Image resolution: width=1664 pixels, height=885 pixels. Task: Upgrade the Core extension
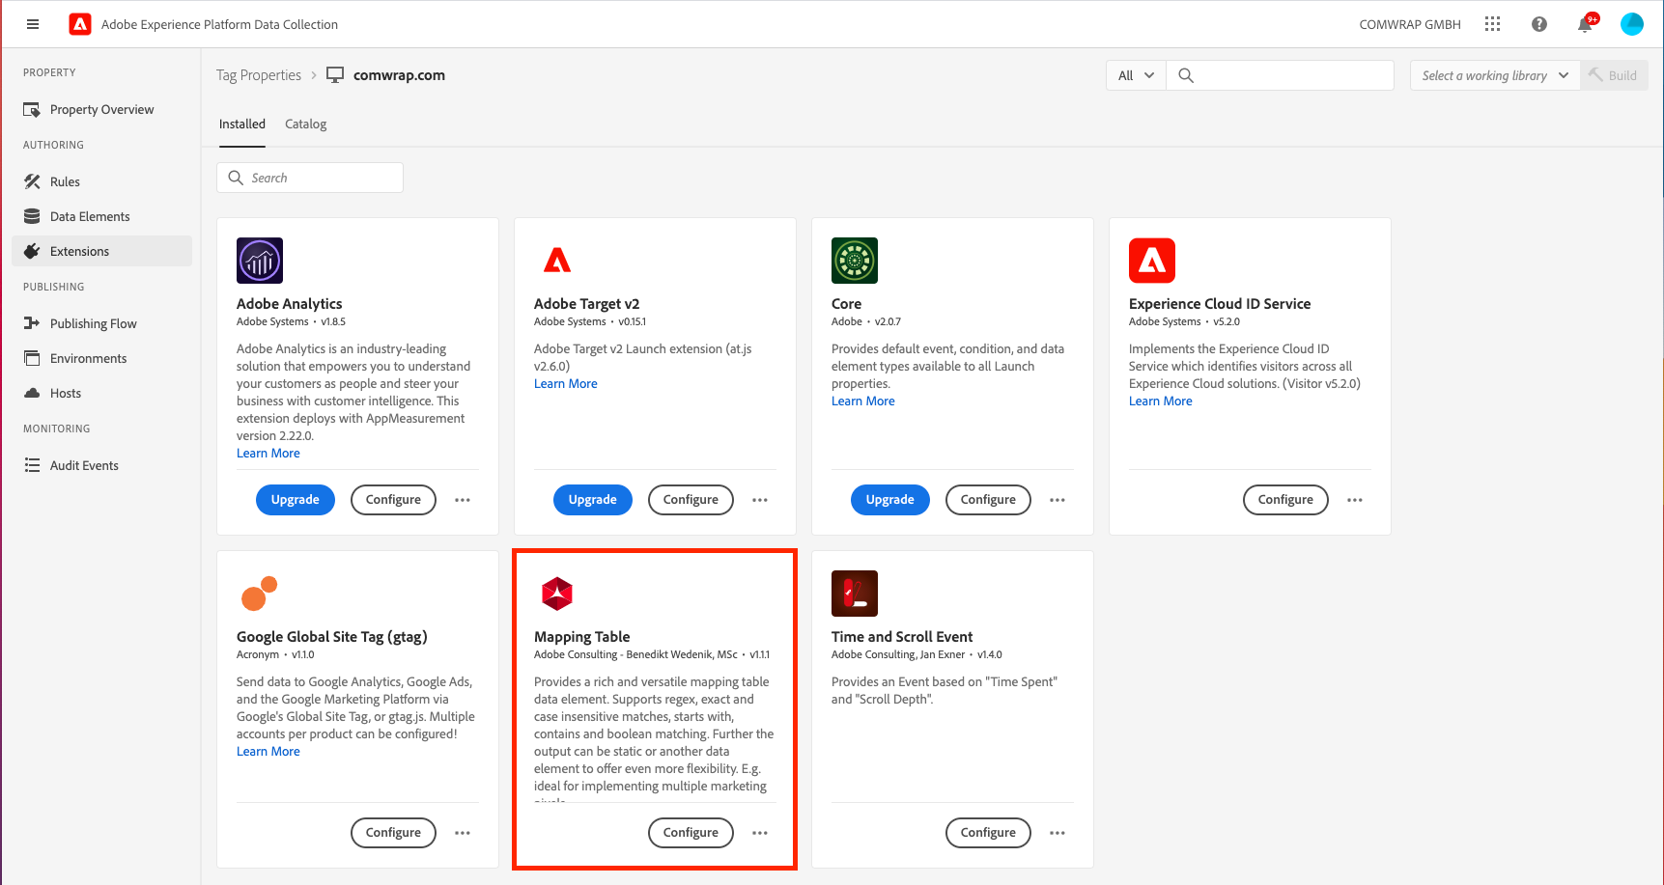pos(890,500)
